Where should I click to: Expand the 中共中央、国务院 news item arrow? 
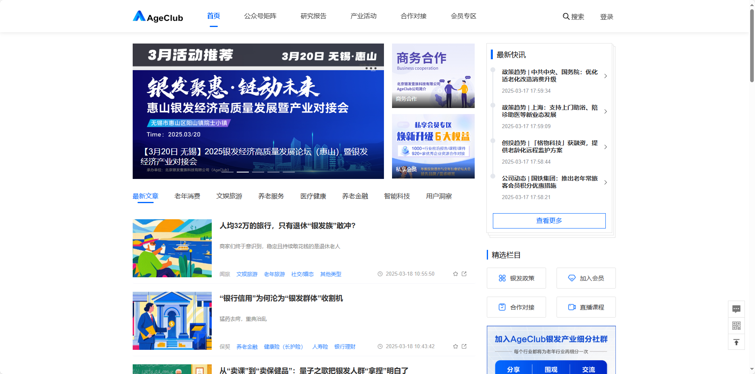[x=605, y=76]
